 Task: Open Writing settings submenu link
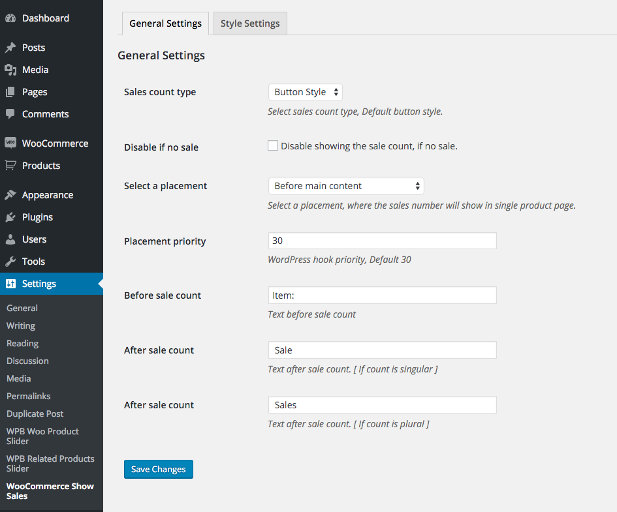(x=21, y=325)
